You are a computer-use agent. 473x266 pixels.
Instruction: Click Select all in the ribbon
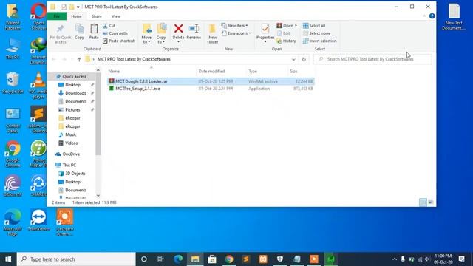(314, 26)
